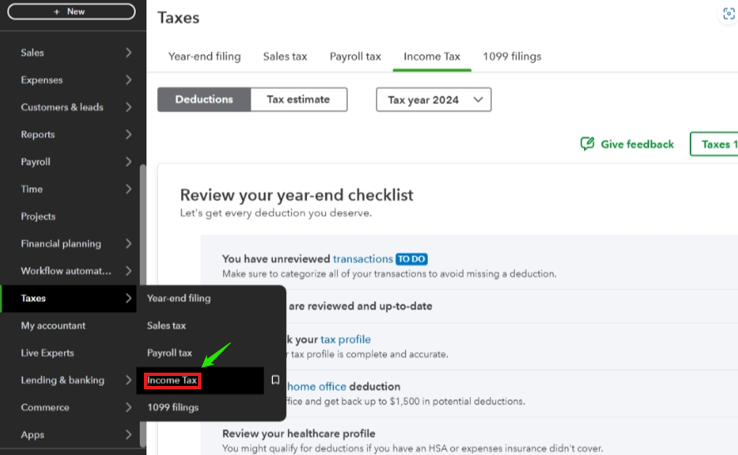Expand the Expenses menu chevron
This screenshot has height=455, width=738.
[128, 80]
